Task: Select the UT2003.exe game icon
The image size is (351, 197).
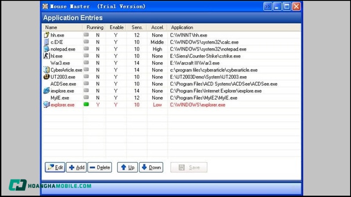Action: pyautogui.click(x=47, y=77)
